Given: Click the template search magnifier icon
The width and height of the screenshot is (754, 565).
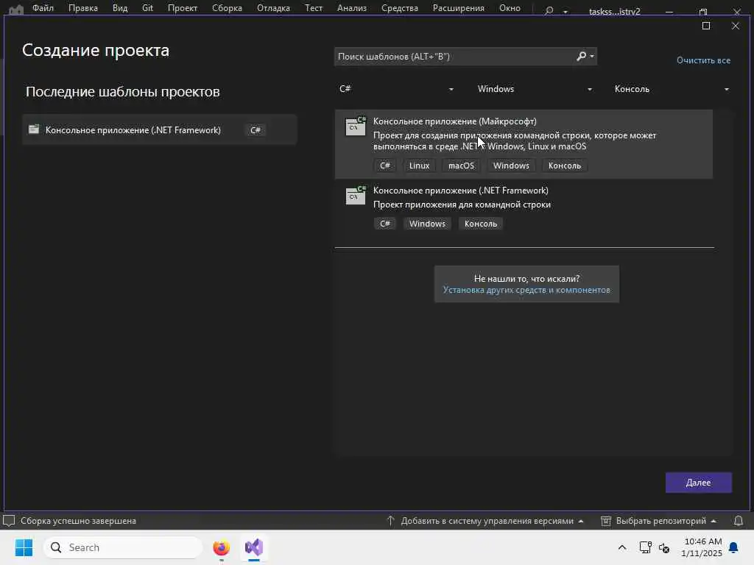Looking at the screenshot, I should 582,56.
